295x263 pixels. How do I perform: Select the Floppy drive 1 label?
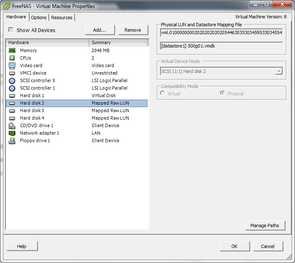[35, 140]
